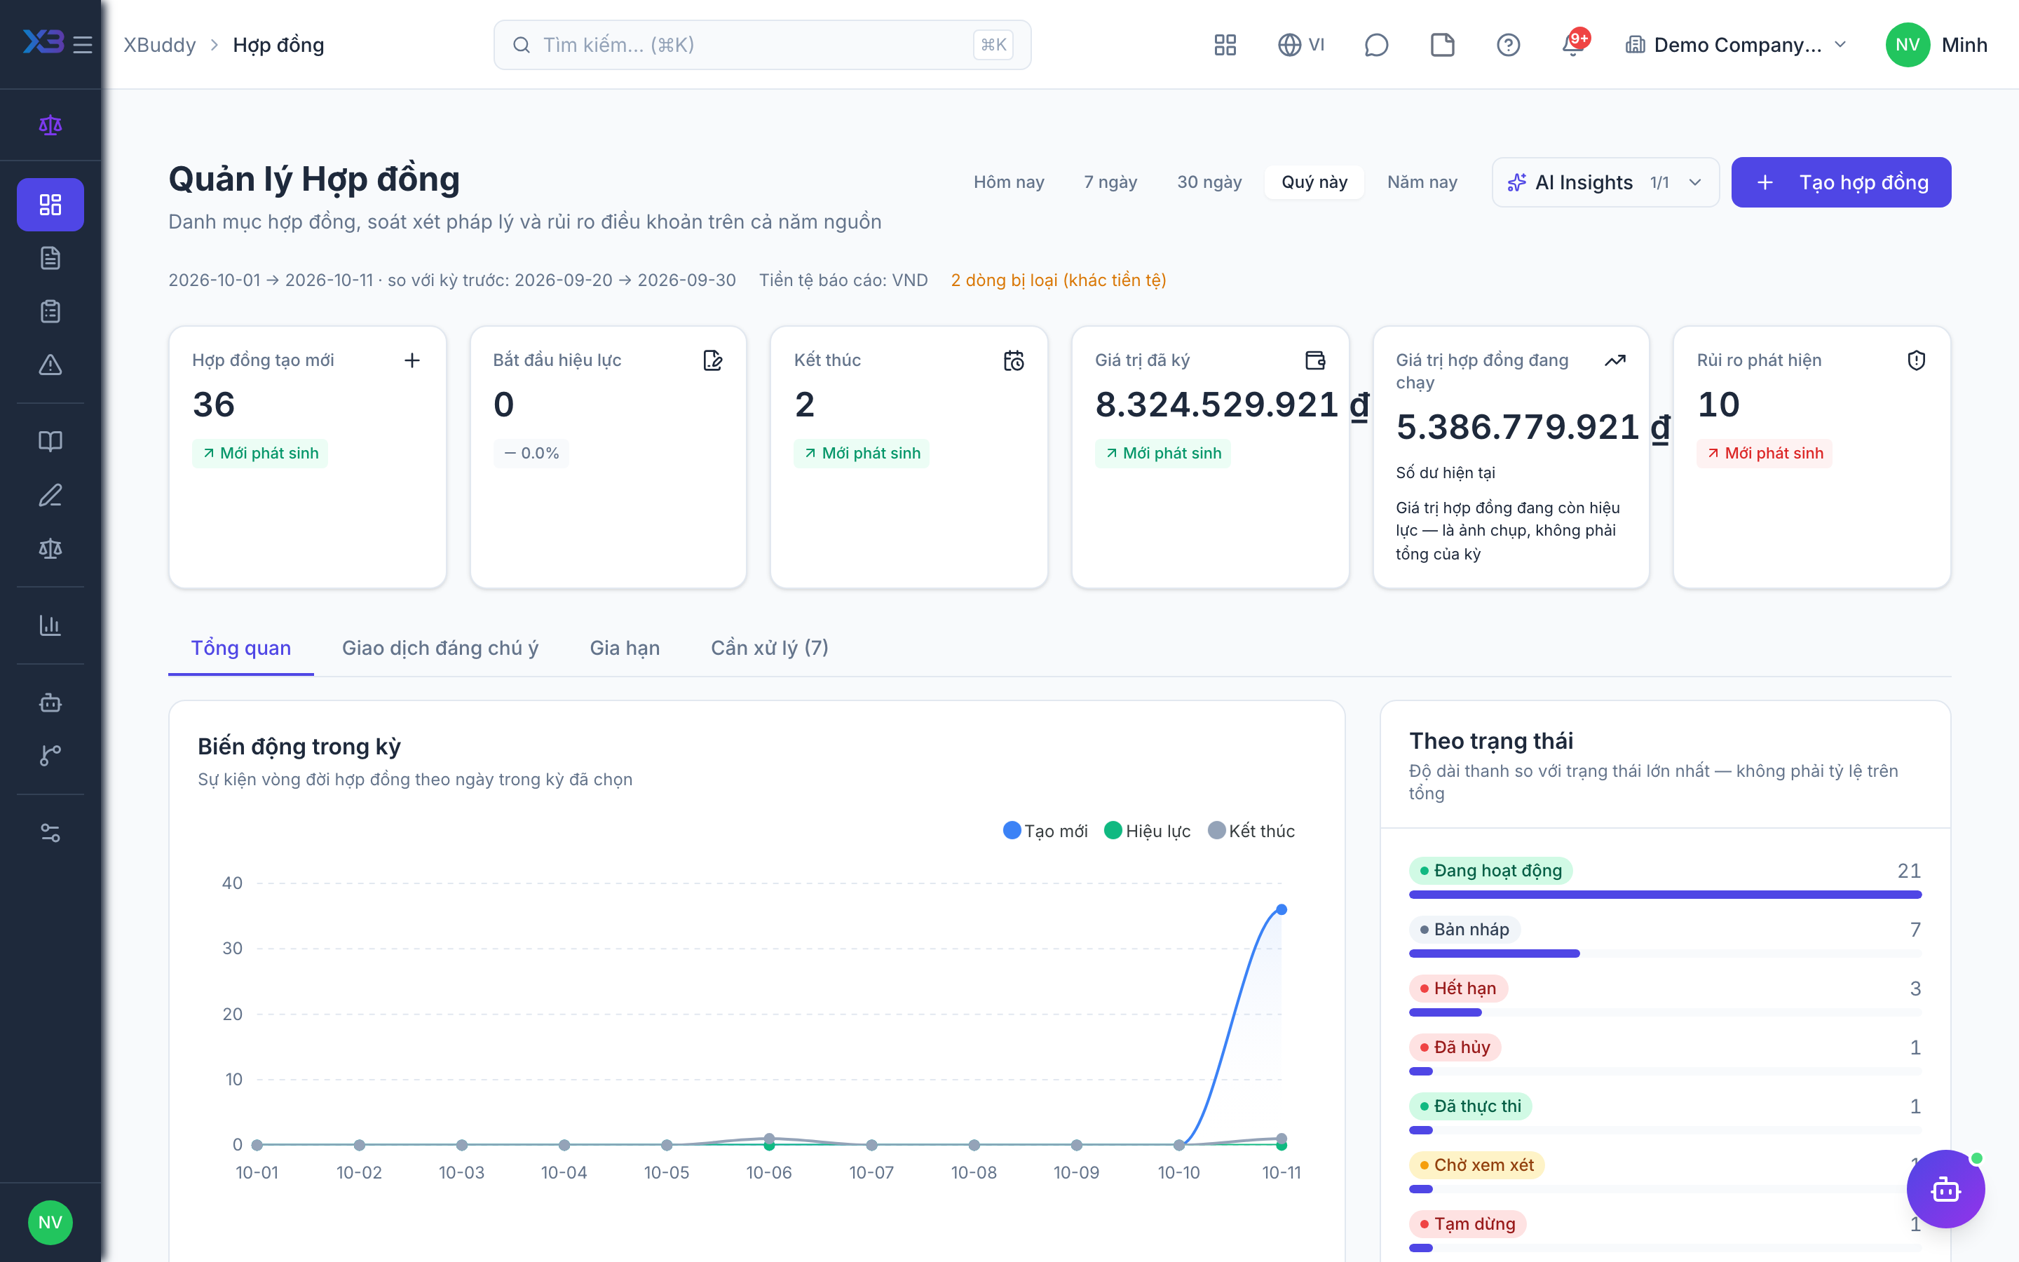This screenshot has width=2019, height=1262.
Task: Toggle the Hiệu lực series in chart legend
Action: tap(1146, 831)
